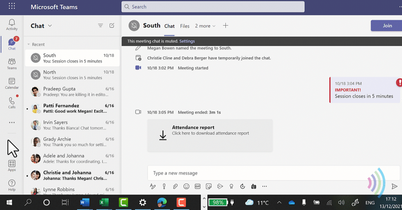Open the volume control in system tray

[x=341, y=203]
